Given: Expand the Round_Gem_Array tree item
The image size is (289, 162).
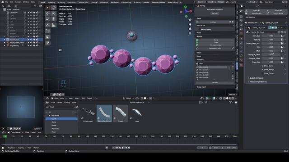Looking at the screenshot, I should [x=5, y=42].
